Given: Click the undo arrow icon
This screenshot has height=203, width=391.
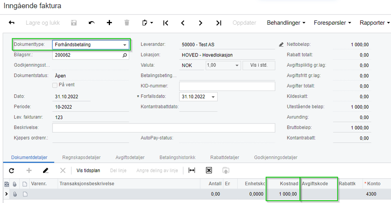Looking at the screenshot, I should (92, 23).
